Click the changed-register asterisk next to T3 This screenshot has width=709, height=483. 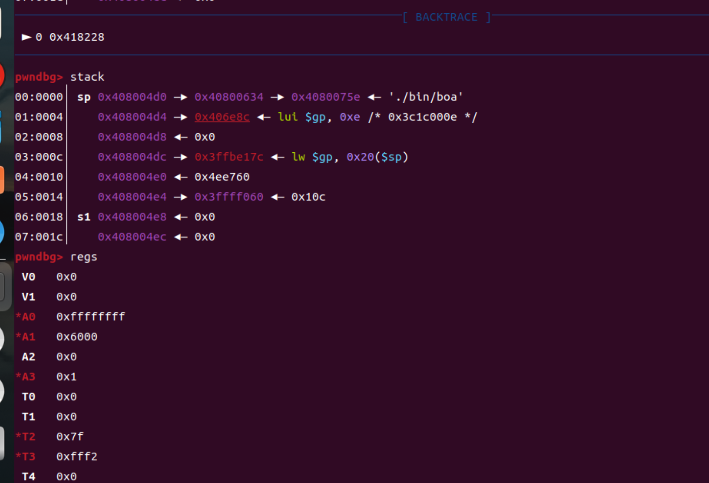point(18,457)
